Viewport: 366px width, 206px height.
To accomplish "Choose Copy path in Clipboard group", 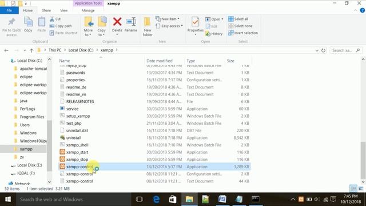I will point(61,26).
